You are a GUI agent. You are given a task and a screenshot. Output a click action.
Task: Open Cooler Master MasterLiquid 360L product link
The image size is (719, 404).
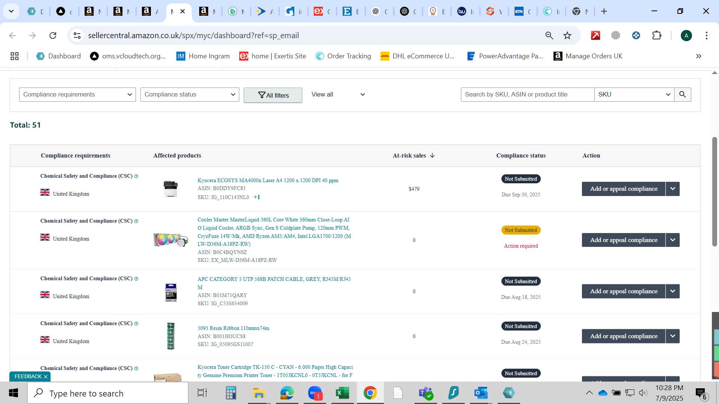(274, 232)
